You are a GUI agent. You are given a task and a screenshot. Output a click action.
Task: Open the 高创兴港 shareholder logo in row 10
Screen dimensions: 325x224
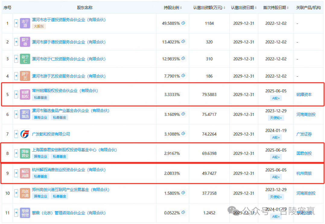pyautogui.click(x=25, y=193)
